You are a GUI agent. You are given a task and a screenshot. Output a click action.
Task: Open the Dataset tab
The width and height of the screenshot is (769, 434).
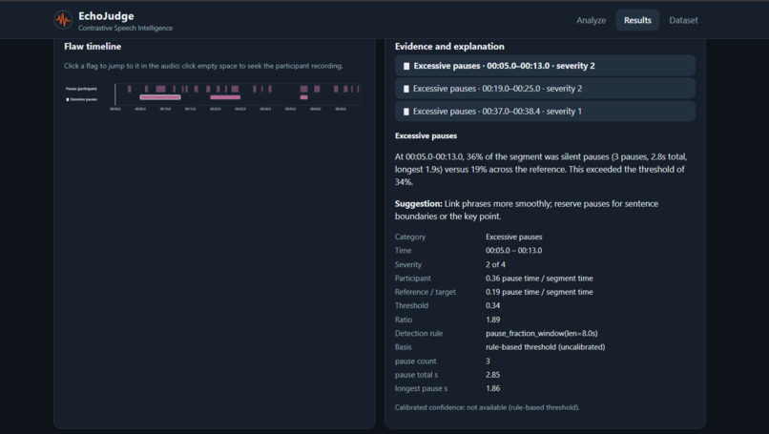coord(683,20)
